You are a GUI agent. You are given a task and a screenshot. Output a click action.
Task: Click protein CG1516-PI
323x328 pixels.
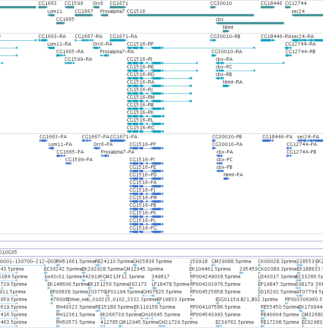click(x=142, y=160)
